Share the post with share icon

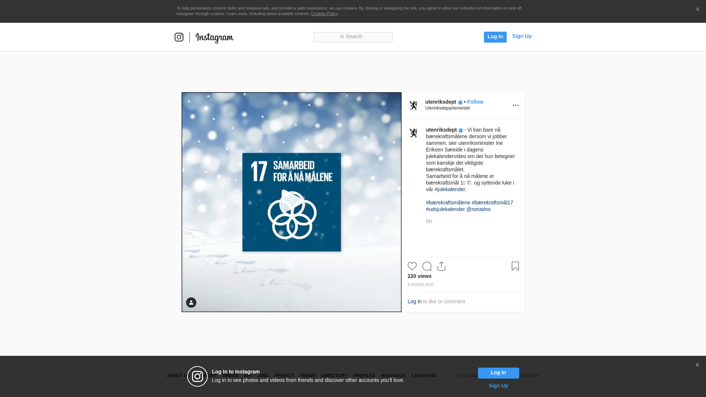point(442,266)
